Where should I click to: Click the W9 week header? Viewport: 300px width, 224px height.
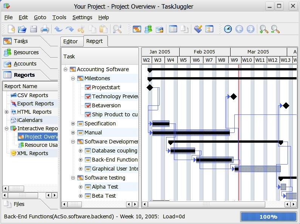(x=234, y=60)
